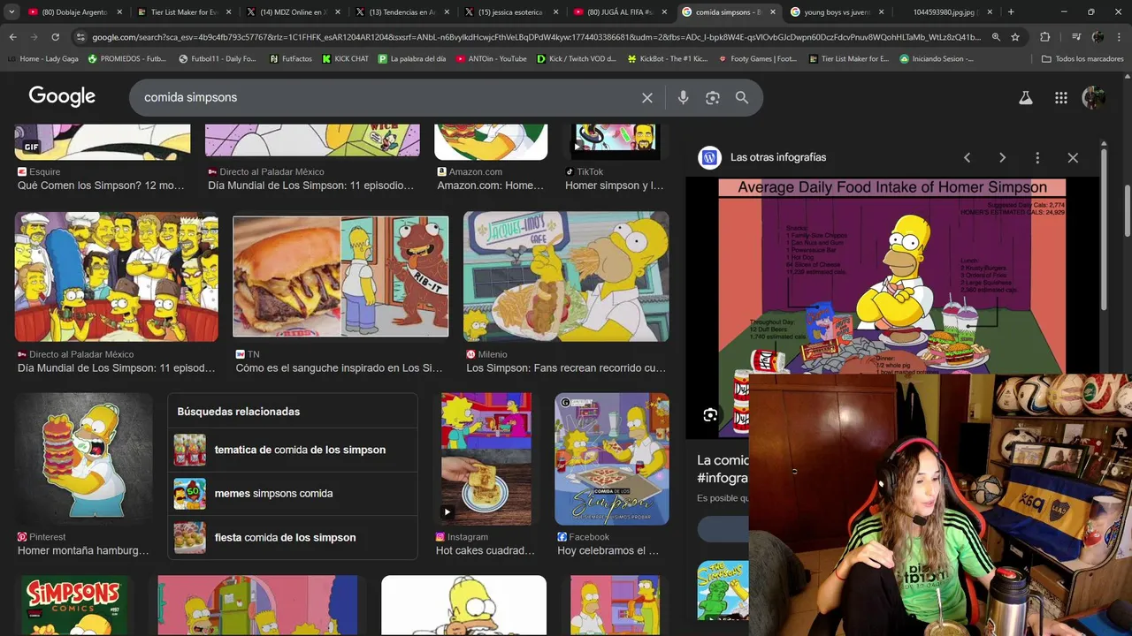Open the Jacques-Imo's Cafe thumbnail
The width and height of the screenshot is (1132, 636).
tap(566, 276)
